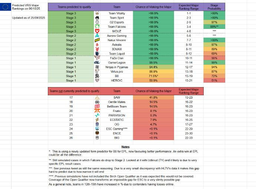The width and height of the screenshot is (256, 189).
Task: Select the Fnatic orange logo
Action: [96, 110]
